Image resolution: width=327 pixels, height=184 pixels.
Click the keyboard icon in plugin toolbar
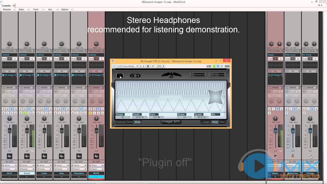coord(227,66)
